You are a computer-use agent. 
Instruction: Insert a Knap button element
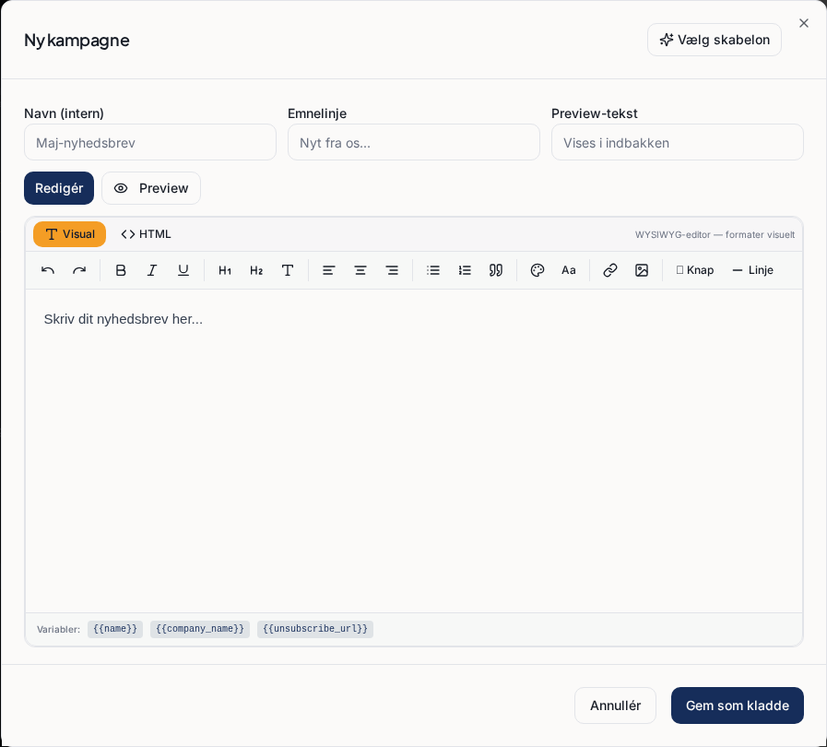[x=695, y=270]
